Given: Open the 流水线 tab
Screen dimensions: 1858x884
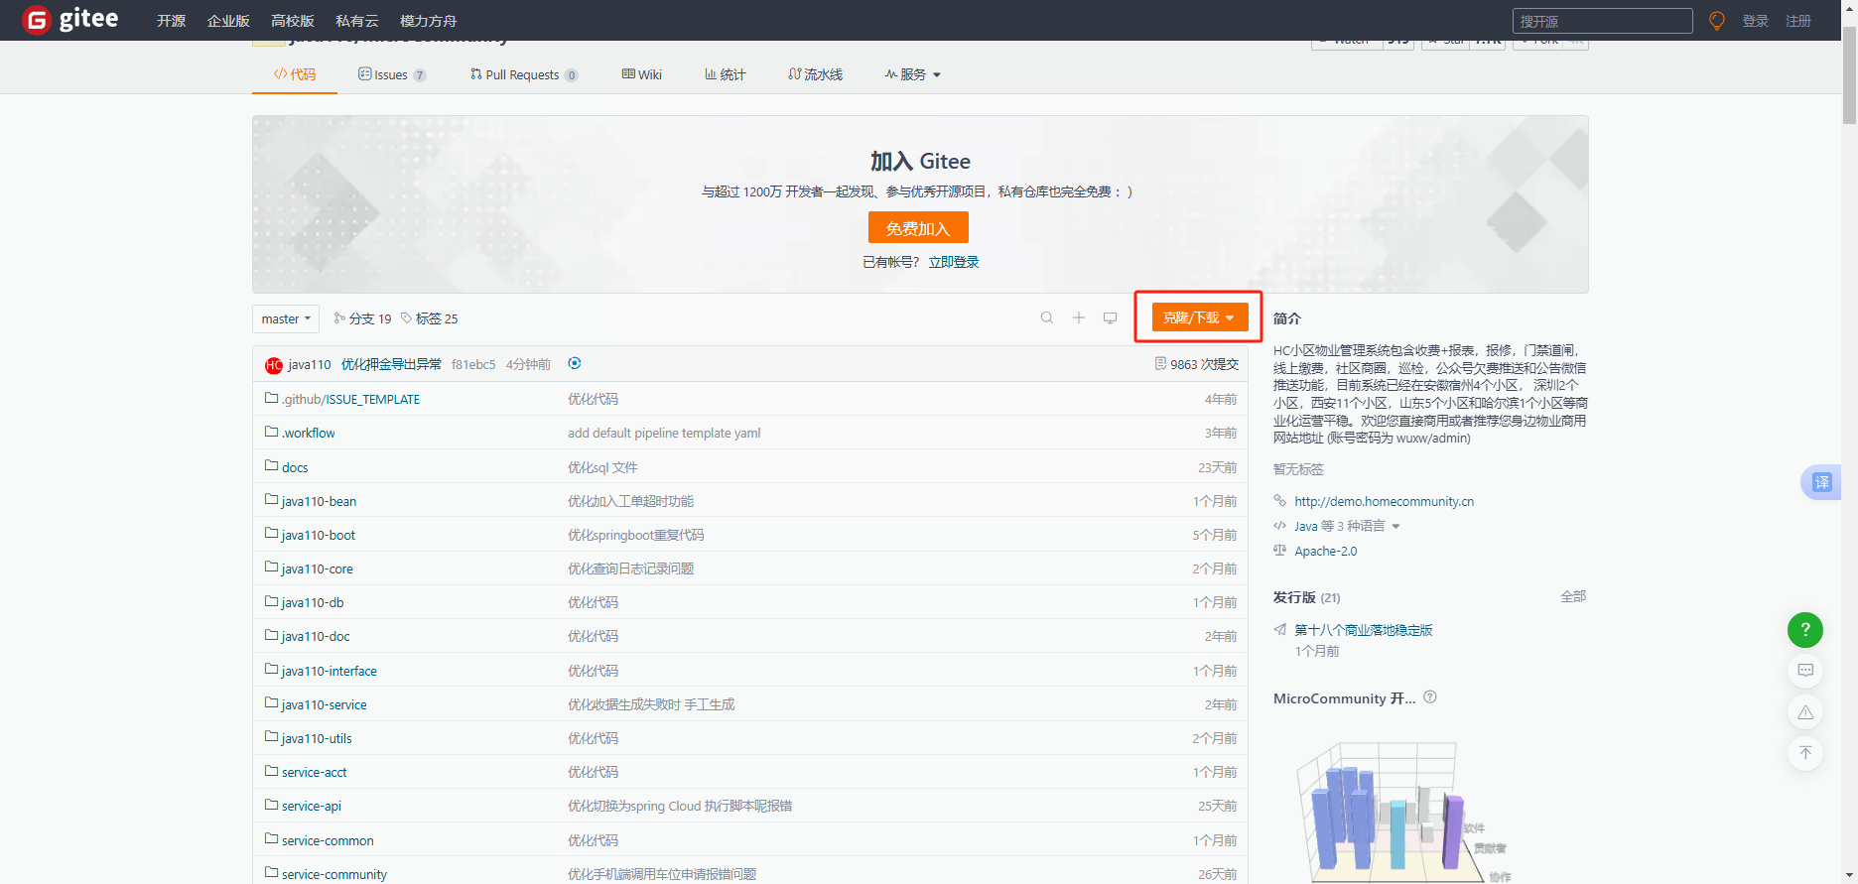Looking at the screenshot, I should [x=816, y=74].
